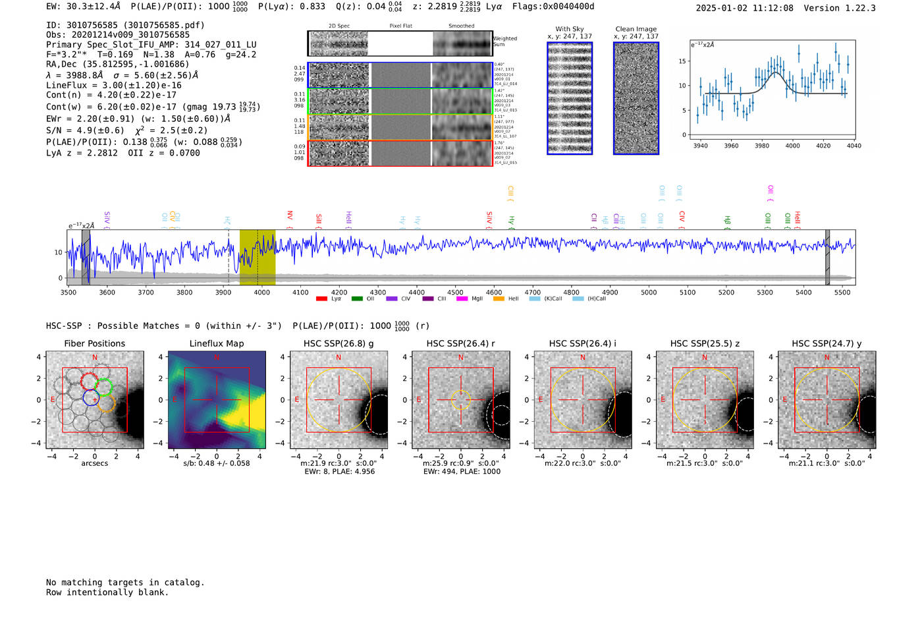
Task: Click the green OII legend swatch
Action: tap(357, 299)
